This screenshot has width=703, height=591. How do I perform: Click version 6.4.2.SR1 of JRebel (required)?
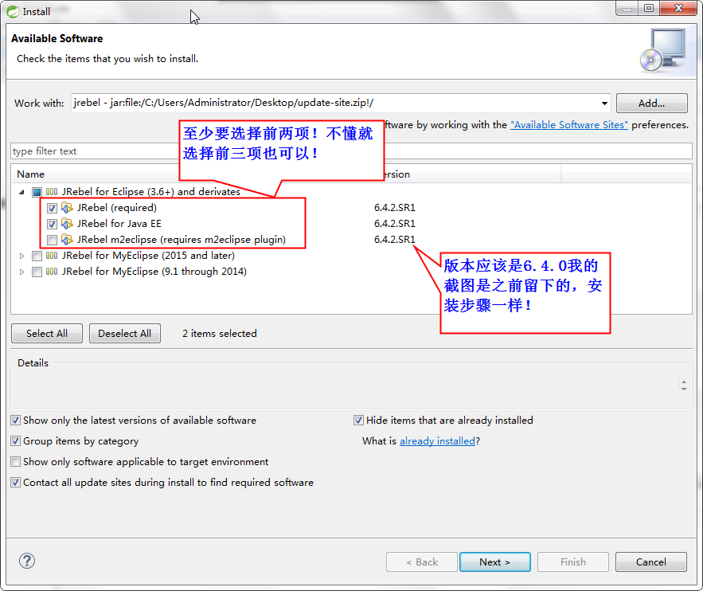point(395,208)
